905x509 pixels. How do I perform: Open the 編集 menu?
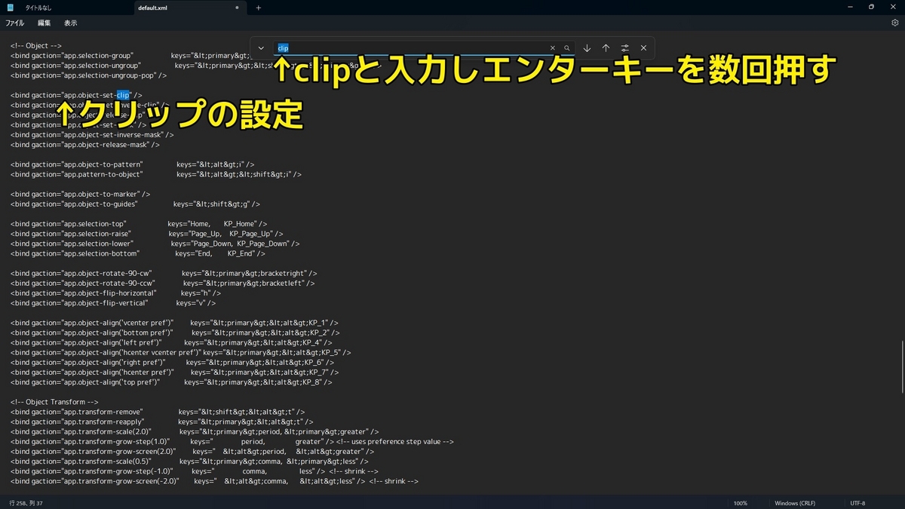coord(43,23)
